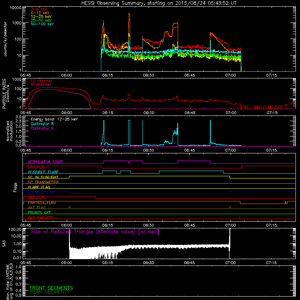Select the 'Collimator 8' legend label
This screenshot has width=300, height=300.
tap(42, 124)
